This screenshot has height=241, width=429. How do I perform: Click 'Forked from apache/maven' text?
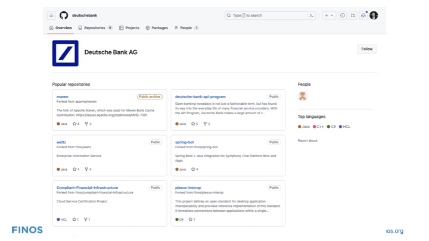[x=77, y=101]
